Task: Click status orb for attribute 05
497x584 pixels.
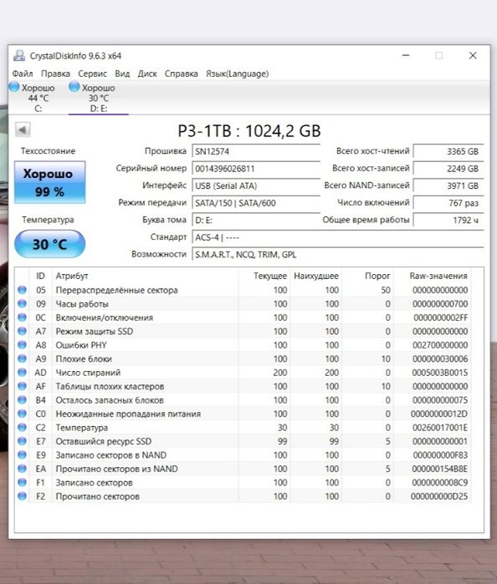Action: pyautogui.click(x=22, y=290)
